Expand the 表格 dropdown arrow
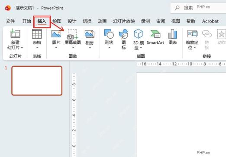This screenshot has height=157, width=226. 37,48
